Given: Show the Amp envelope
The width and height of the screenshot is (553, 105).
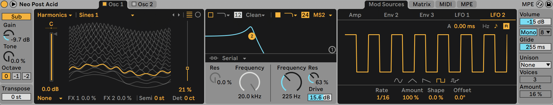Looking at the screenshot, I should [355, 15].
